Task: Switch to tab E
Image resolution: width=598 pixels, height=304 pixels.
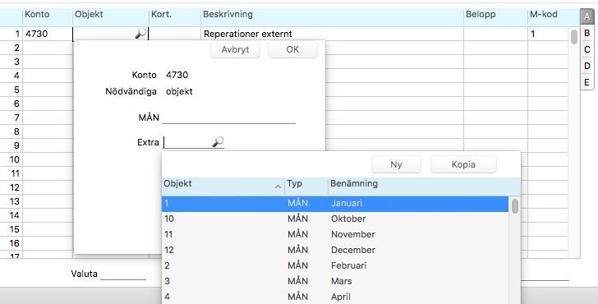Action: (587, 82)
